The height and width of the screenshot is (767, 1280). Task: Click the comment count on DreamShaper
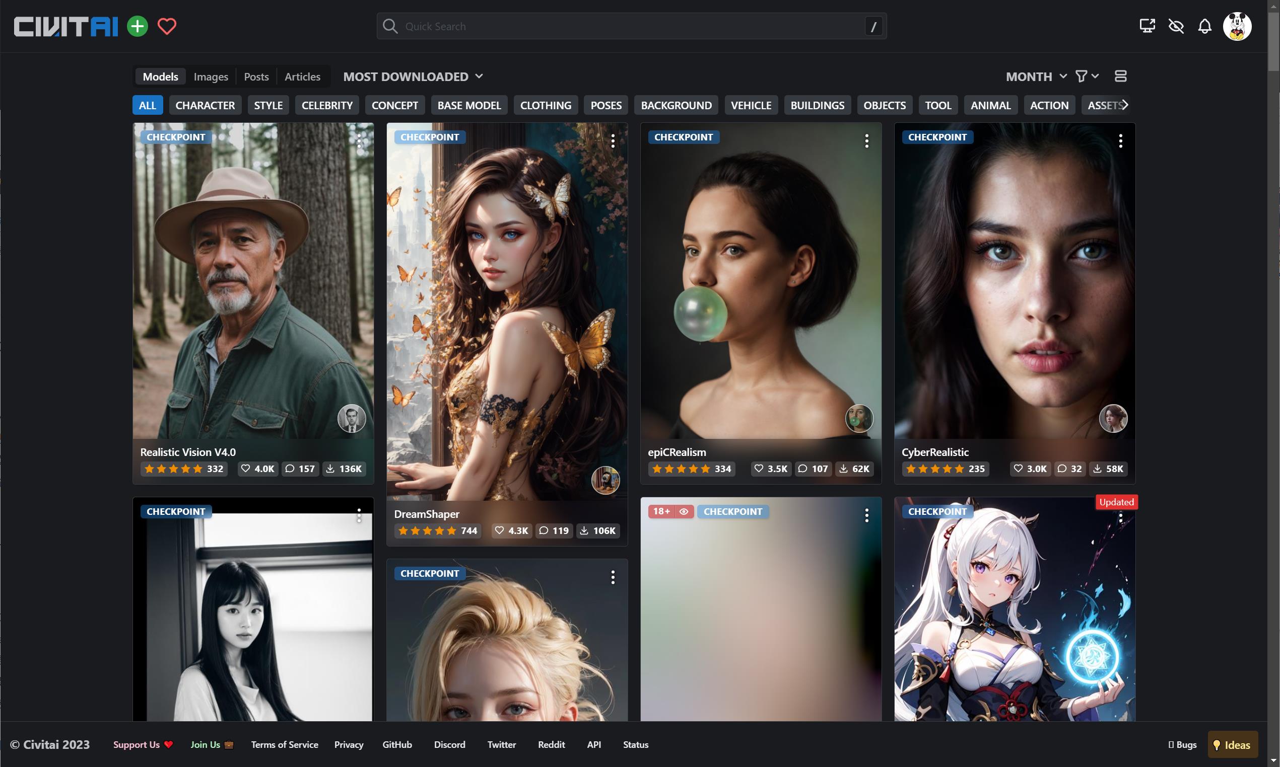[554, 531]
